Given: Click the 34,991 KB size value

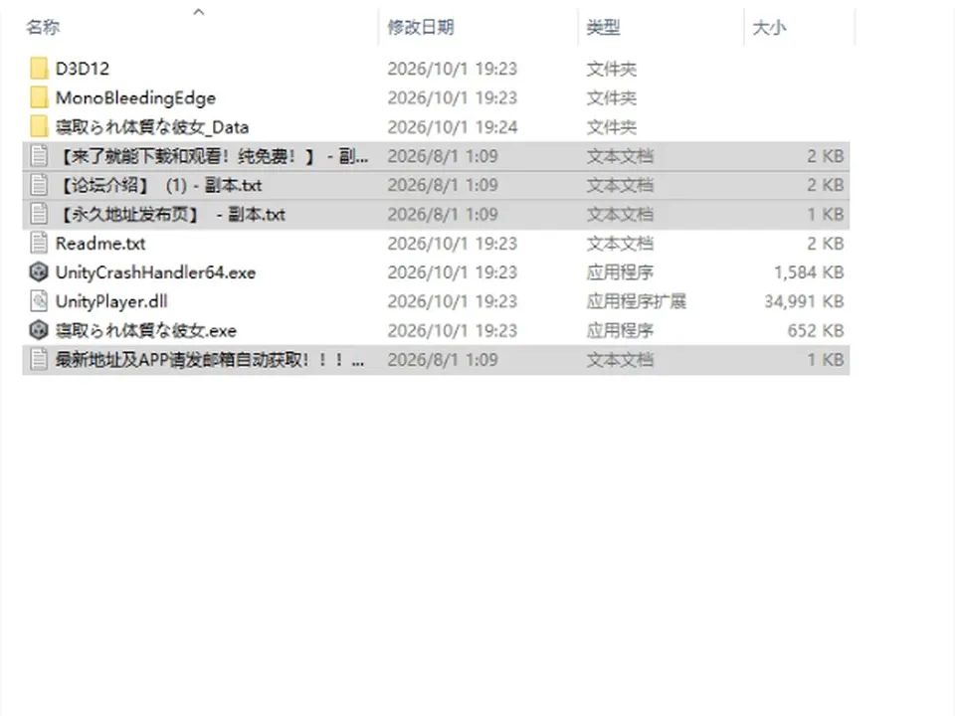Looking at the screenshot, I should click(x=804, y=301).
